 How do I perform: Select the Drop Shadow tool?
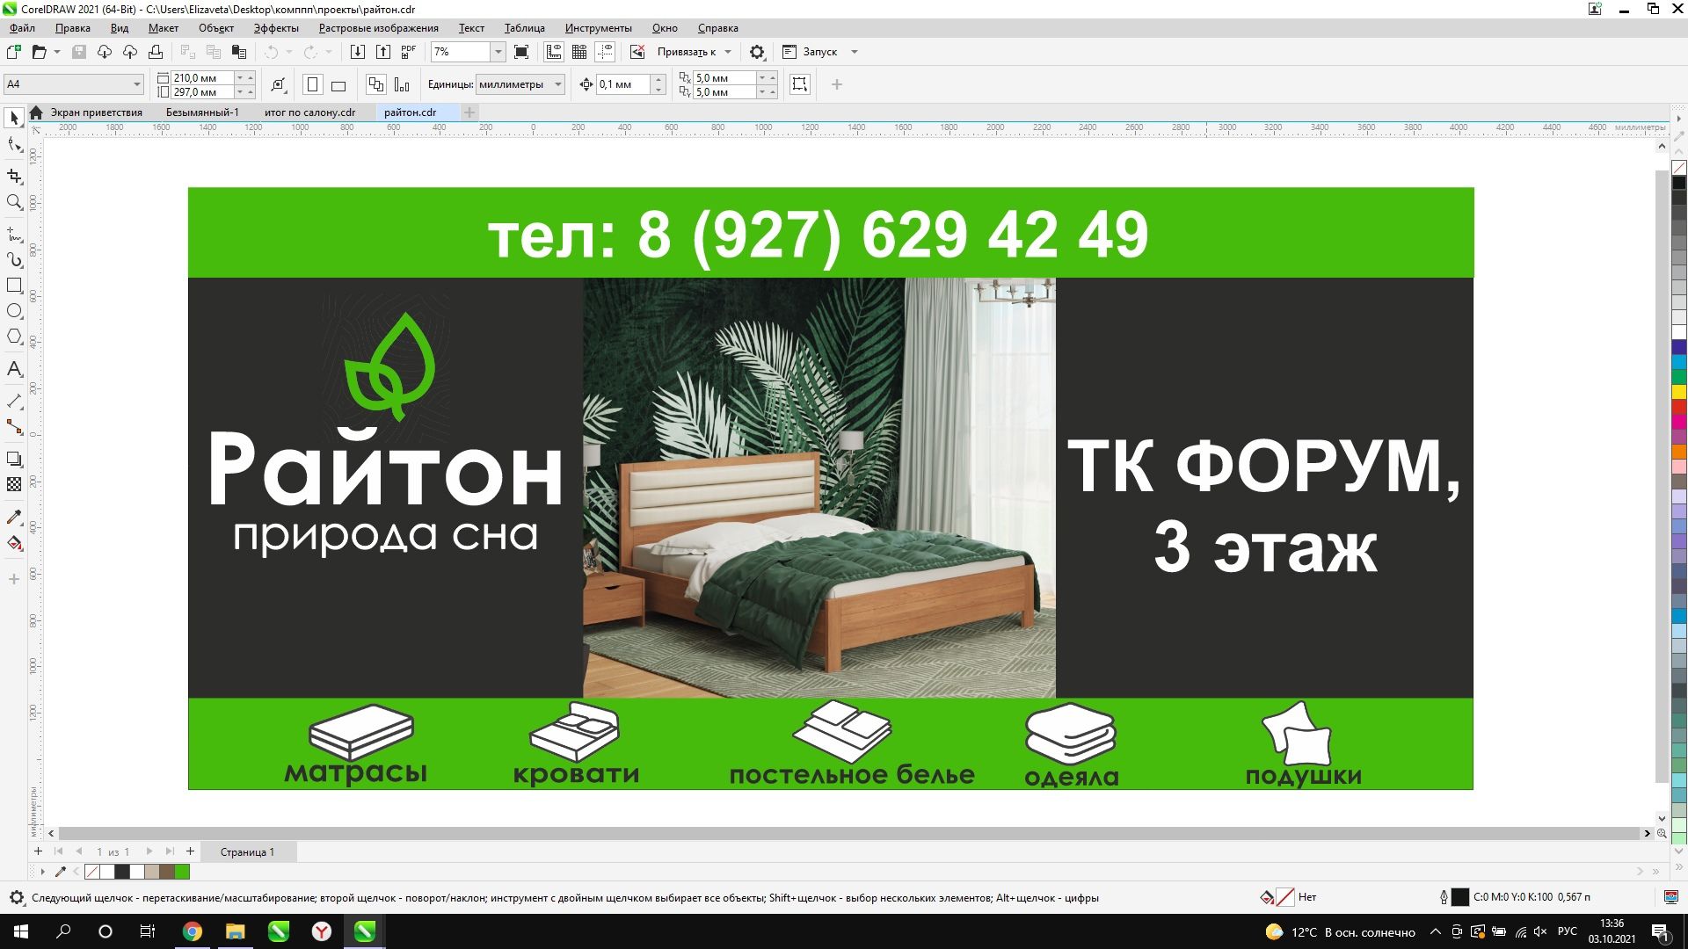pos(14,459)
